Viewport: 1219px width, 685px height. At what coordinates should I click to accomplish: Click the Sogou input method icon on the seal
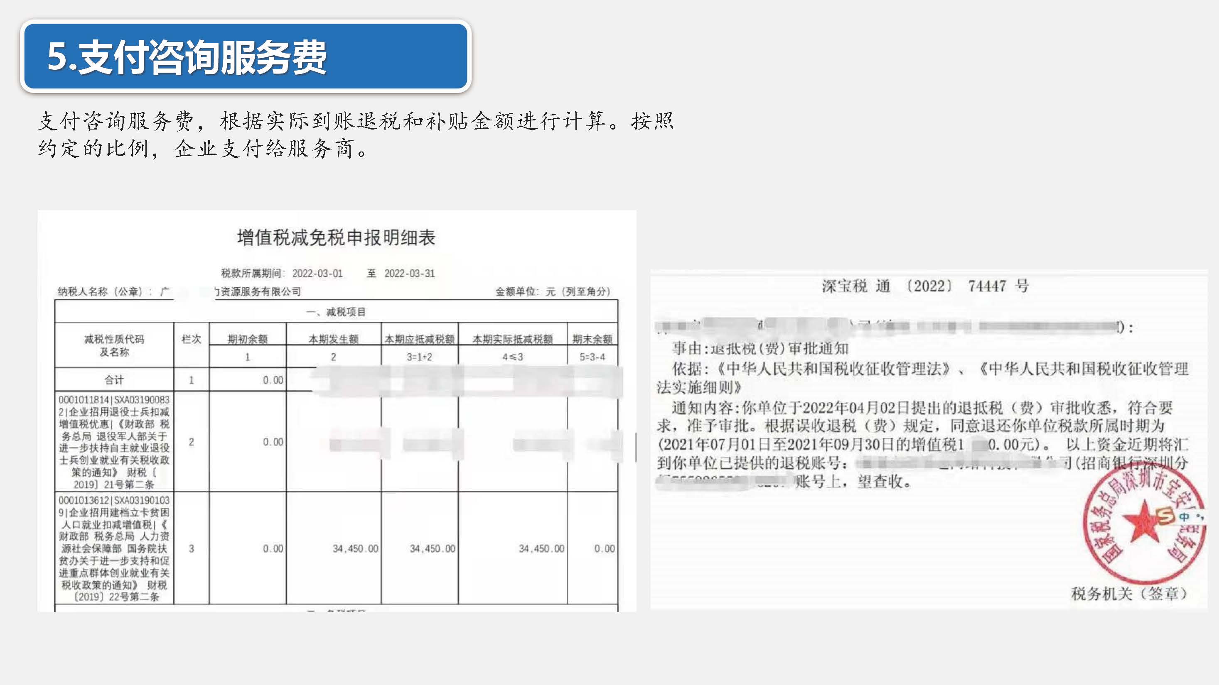pyautogui.click(x=1166, y=516)
